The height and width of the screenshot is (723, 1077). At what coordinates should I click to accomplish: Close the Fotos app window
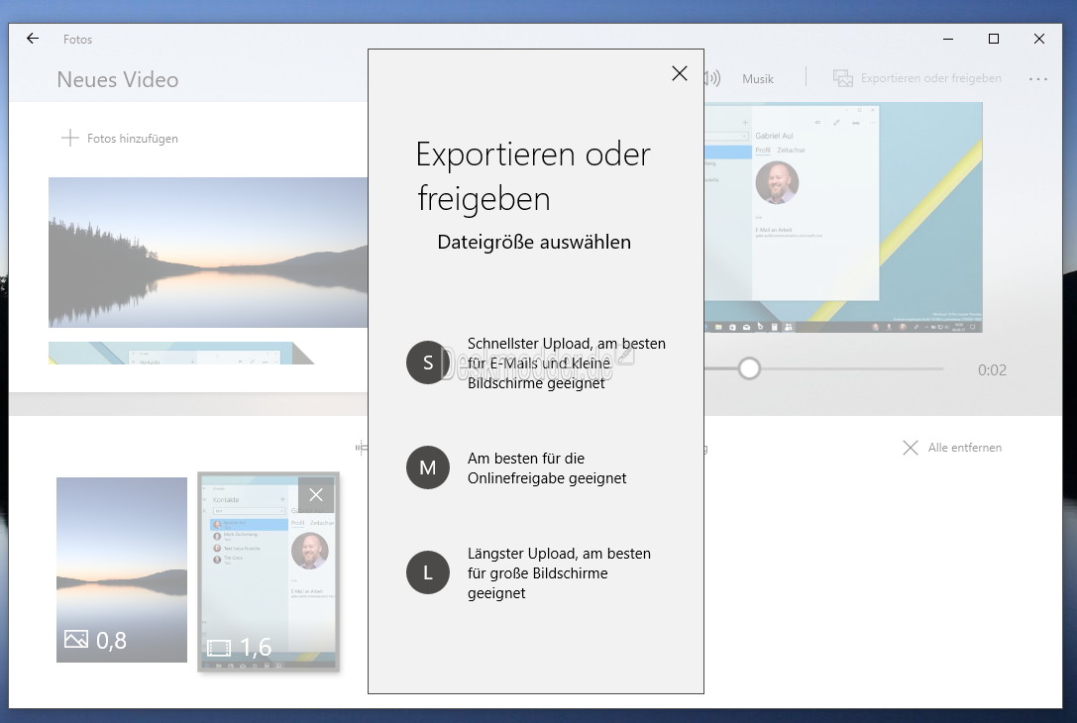click(x=1039, y=40)
